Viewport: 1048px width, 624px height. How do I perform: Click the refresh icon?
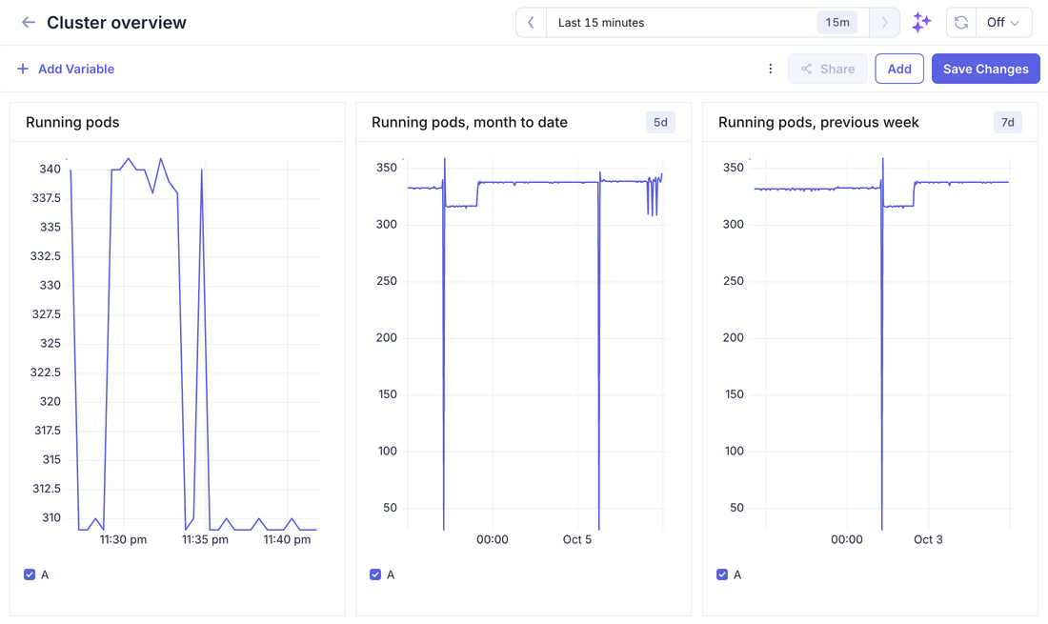tap(961, 23)
